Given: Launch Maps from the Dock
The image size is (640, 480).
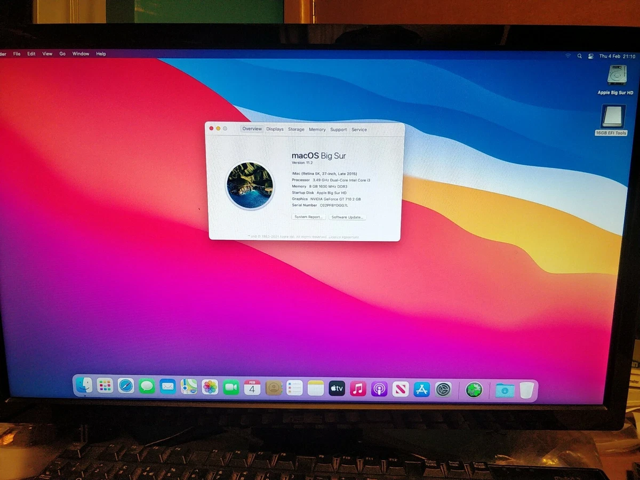Looking at the screenshot, I should point(189,386).
